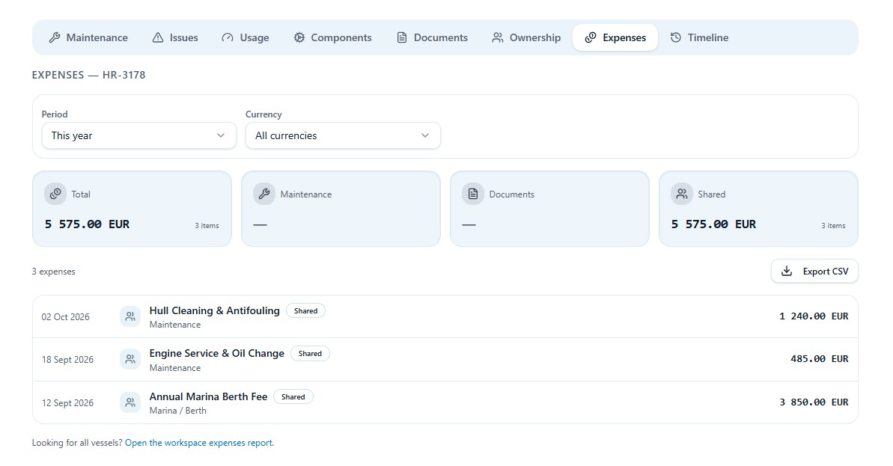Viewport: 893px width, 466px height.
Task: Click Shared badge on Engine Service row
Action: [x=311, y=353]
